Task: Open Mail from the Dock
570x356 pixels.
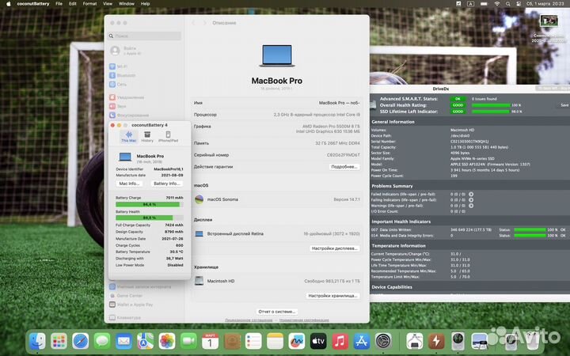Action: tap(123, 341)
